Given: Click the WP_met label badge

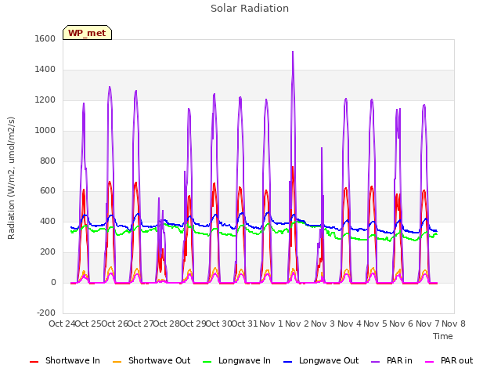Looking at the screenshot, I should [87, 33].
